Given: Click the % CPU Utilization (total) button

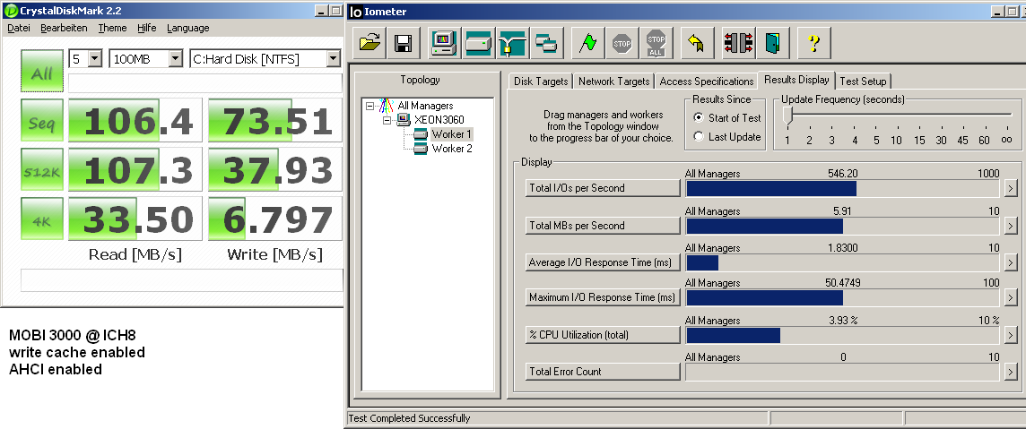Looking at the screenshot, I should 604,335.
